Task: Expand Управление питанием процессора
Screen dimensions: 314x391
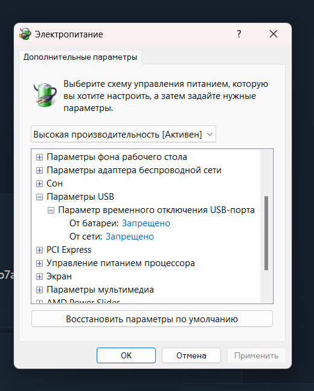Action: tap(39, 263)
